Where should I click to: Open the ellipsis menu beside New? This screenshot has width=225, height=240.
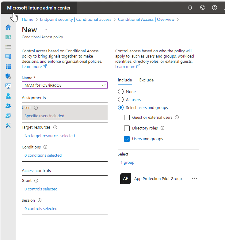tap(47, 30)
